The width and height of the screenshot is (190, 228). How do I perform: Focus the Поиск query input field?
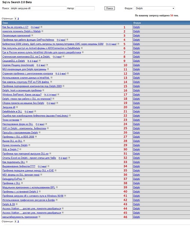(38, 9)
